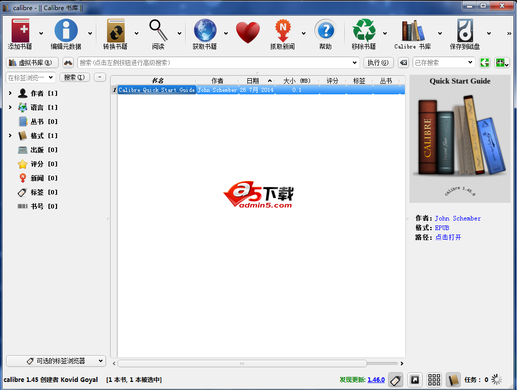Click the EPUB format link
This screenshot has width=517, height=390.
pos(442,228)
